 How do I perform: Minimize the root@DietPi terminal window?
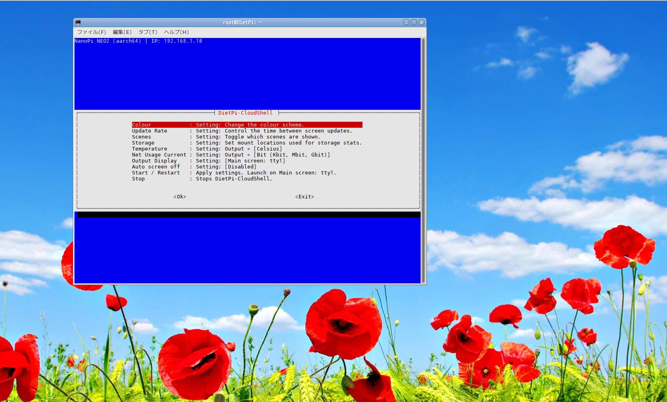click(406, 23)
